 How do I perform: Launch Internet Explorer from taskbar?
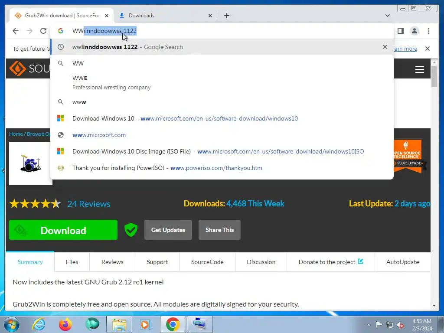pyautogui.click(x=39, y=324)
